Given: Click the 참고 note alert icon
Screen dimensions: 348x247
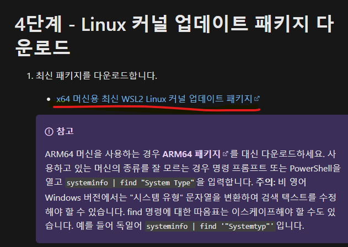Looking at the screenshot, I should [49, 132].
